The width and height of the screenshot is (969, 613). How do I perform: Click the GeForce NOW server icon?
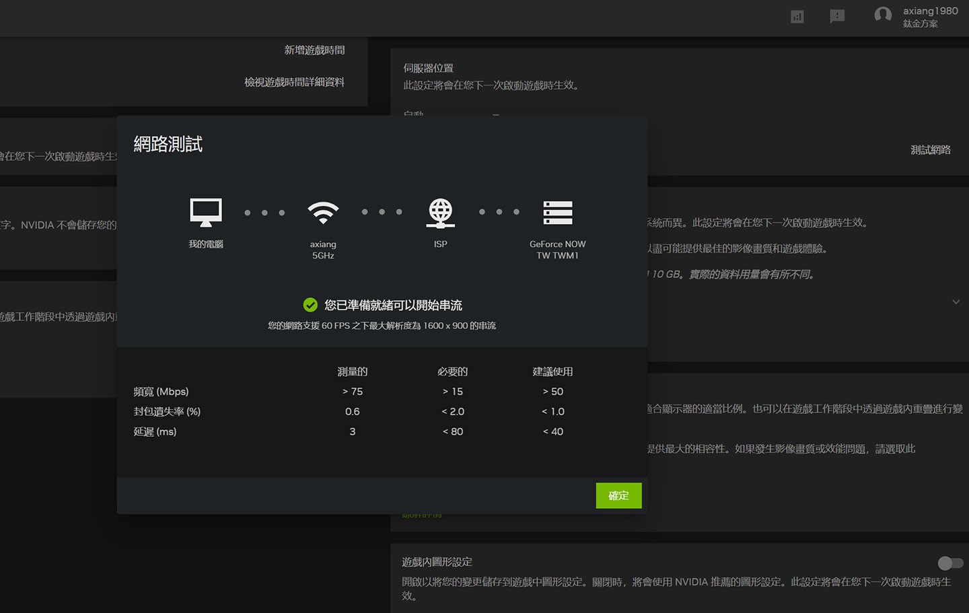click(558, 213)
